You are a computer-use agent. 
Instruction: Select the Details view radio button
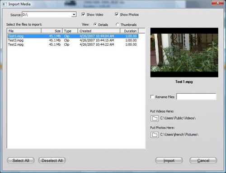tap(95, 24)
